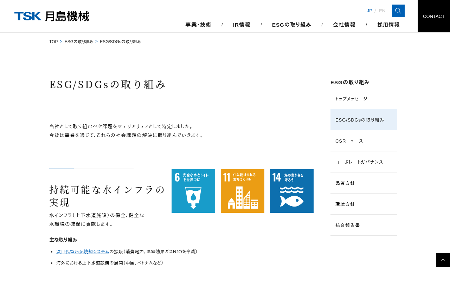Click the SDG 11 sustainable cities icon

click(243, 191)
